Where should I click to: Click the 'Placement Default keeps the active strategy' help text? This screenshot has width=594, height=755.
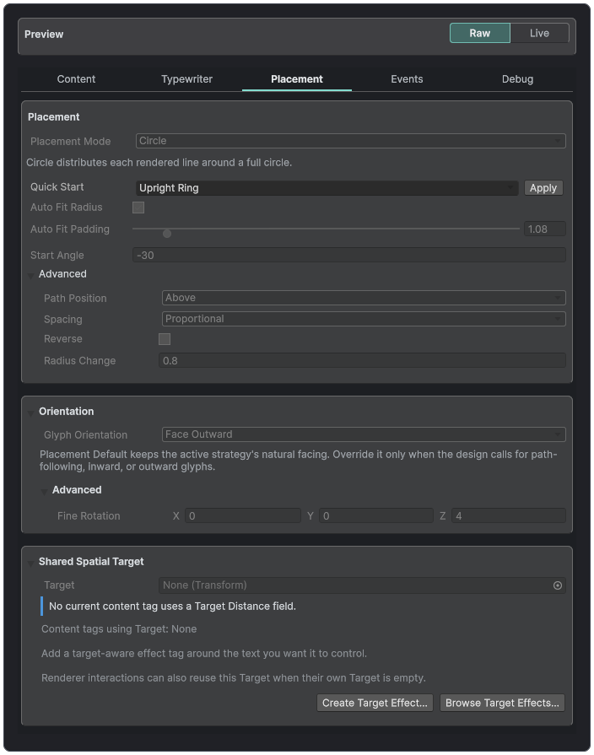(298, 461)
